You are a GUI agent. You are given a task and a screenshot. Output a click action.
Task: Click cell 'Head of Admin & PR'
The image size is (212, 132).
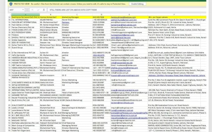tap(71, 93)
